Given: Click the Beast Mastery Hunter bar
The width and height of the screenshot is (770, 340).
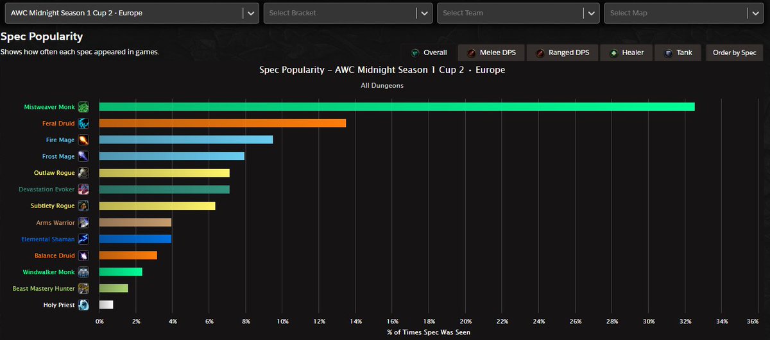Looking at the screenshot, I should (x=113, y=289).
